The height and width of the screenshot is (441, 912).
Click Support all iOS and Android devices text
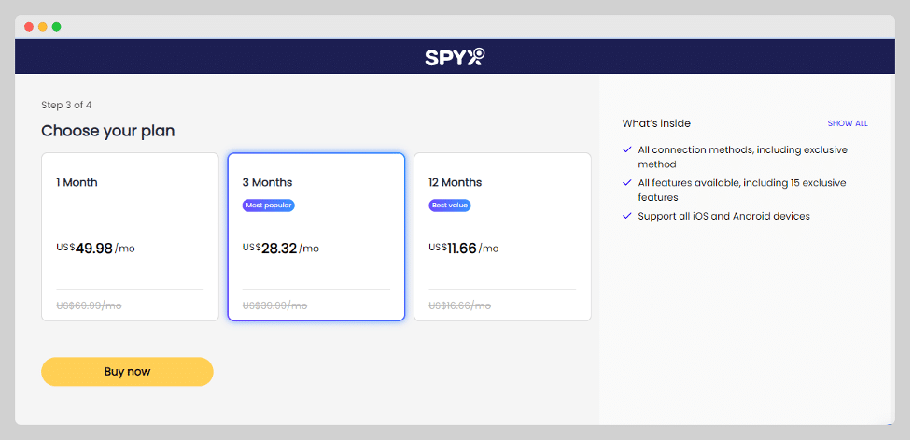coord(723,216)
